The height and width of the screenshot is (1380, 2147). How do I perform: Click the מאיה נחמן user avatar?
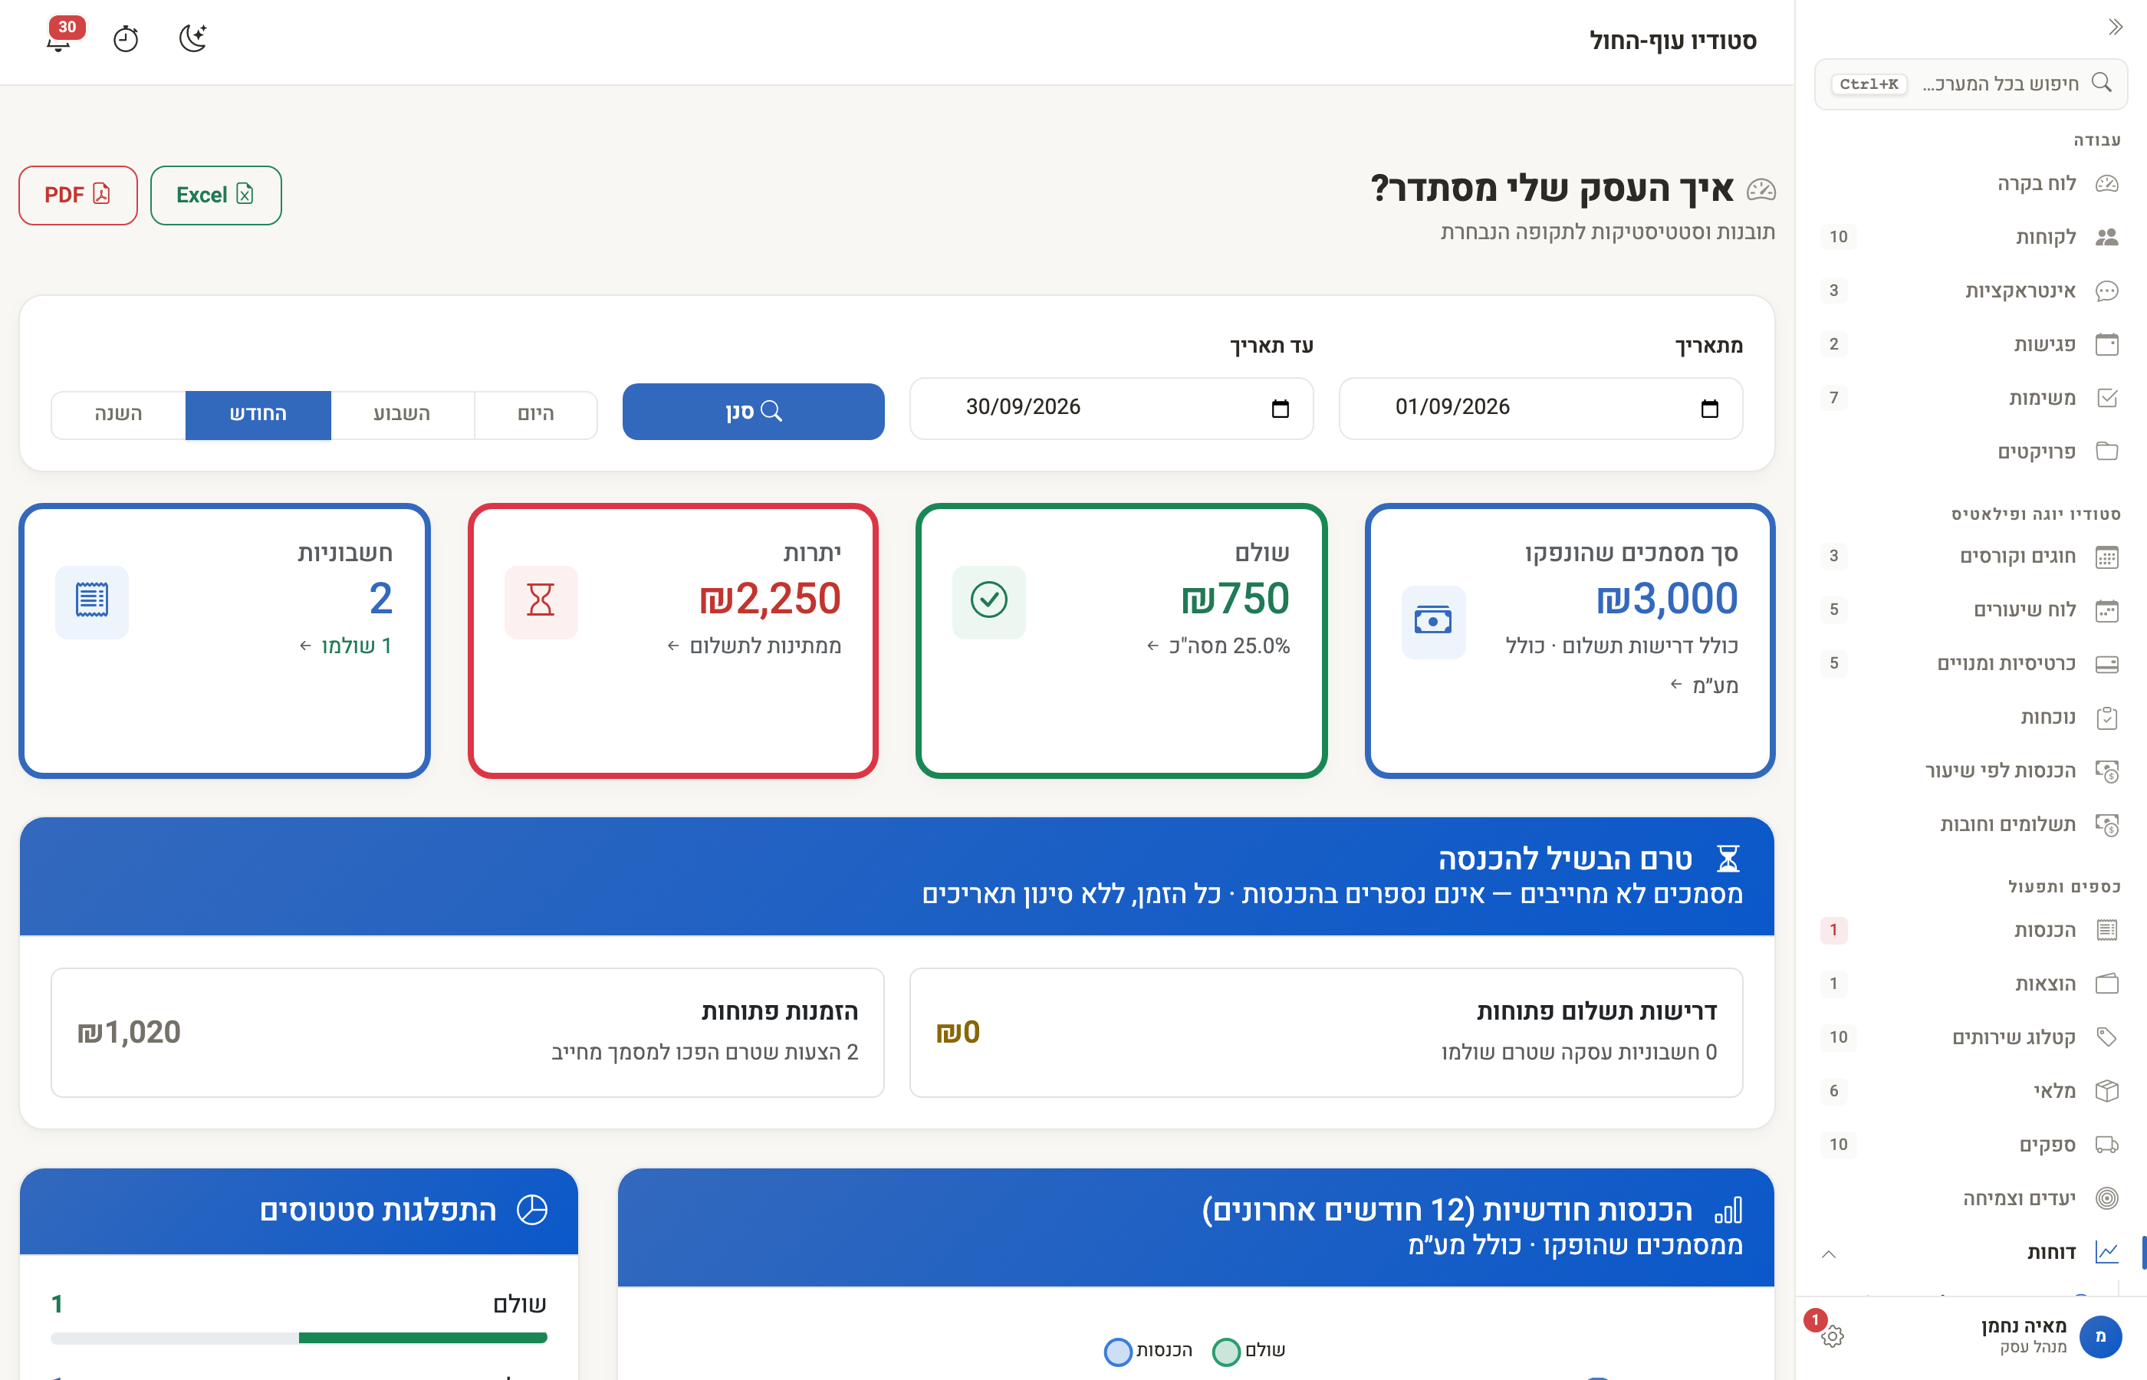pyautogui.click(x=2099, y=1336)
